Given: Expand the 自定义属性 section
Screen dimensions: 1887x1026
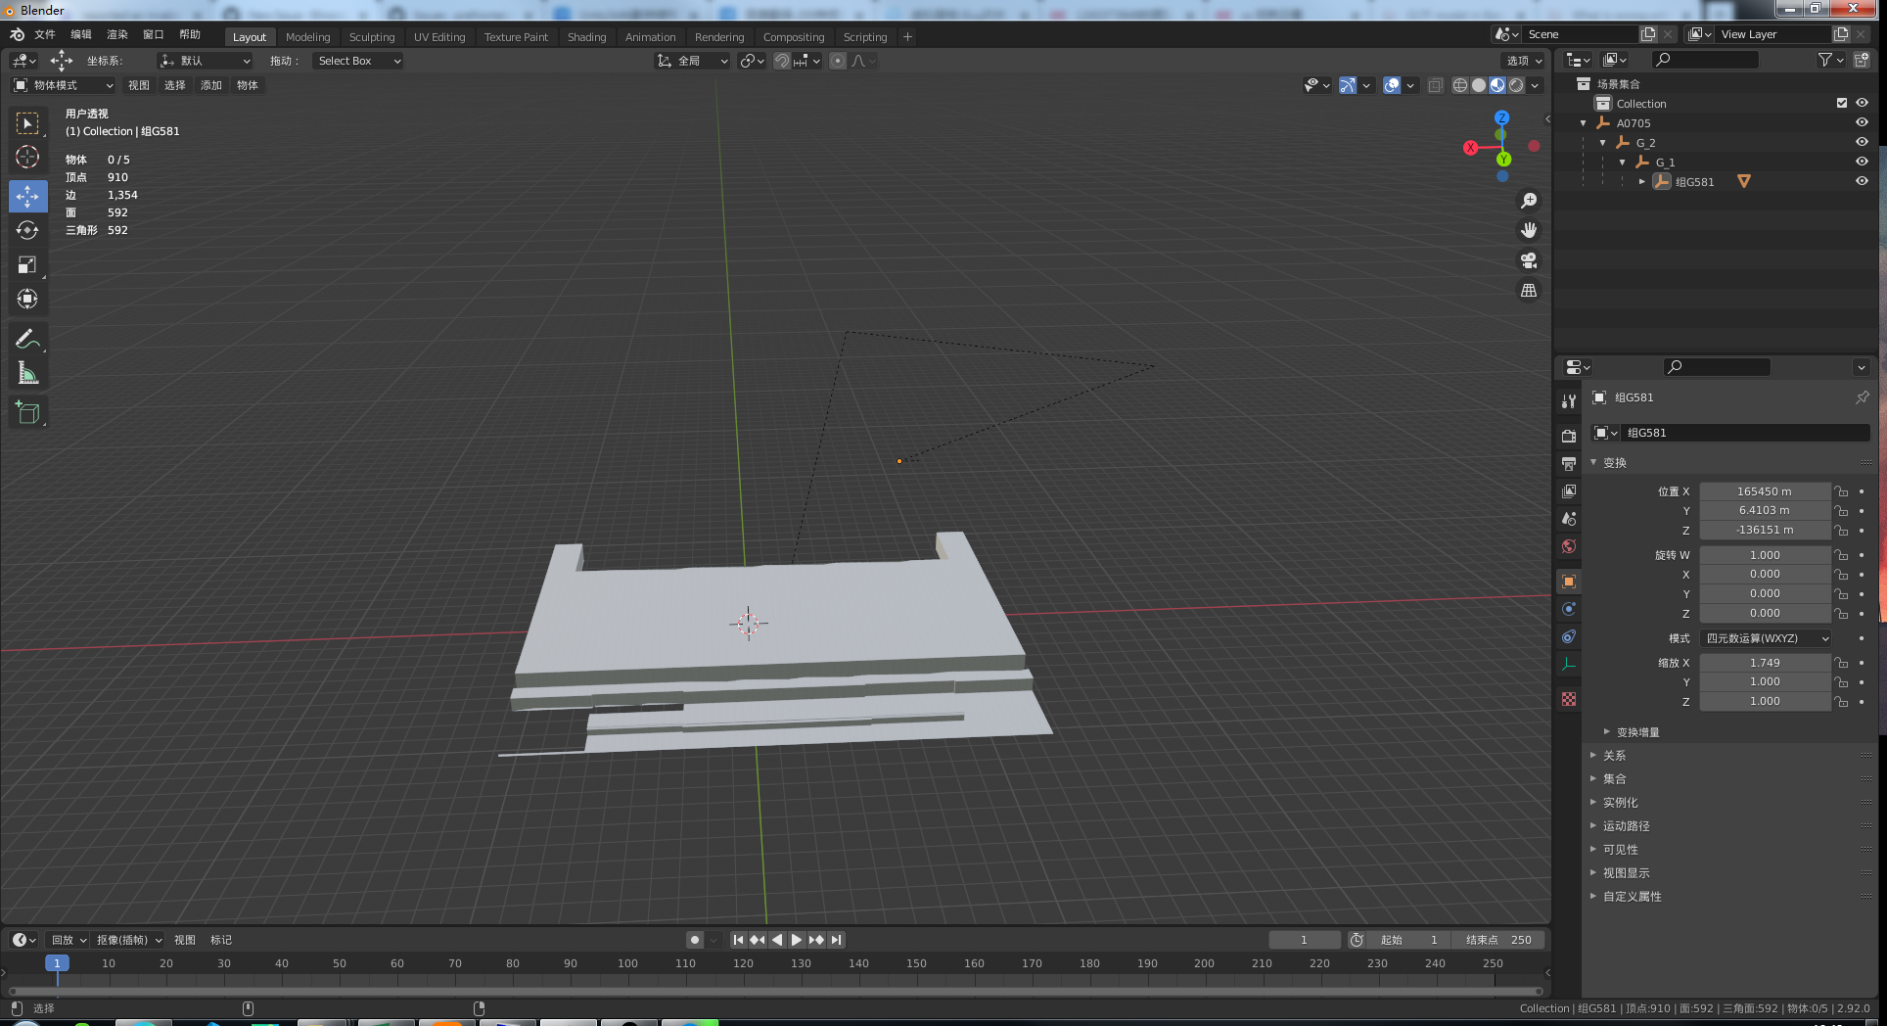Looking at the screenshot, I should point(1632,896).
